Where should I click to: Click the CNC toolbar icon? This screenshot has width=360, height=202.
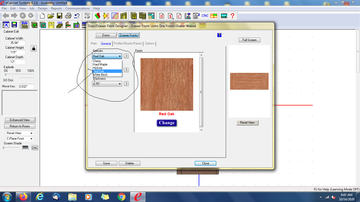[x=205, y=16]
